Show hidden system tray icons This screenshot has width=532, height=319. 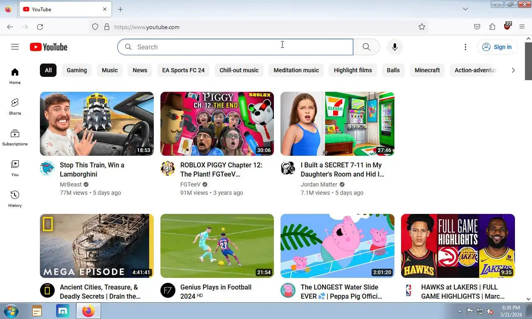460,311
